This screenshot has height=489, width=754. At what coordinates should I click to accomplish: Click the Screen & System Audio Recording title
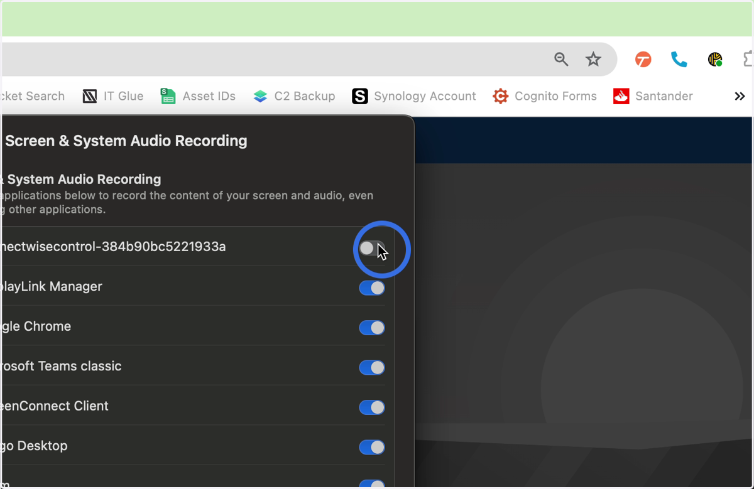click(x=126, y=141)
